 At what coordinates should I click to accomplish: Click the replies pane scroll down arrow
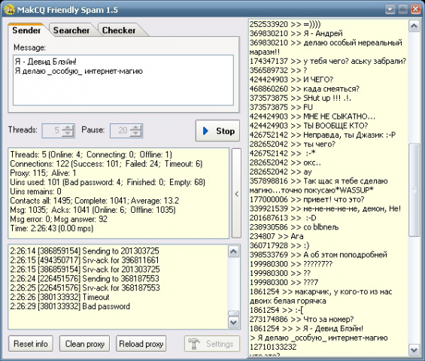[414, 350]
